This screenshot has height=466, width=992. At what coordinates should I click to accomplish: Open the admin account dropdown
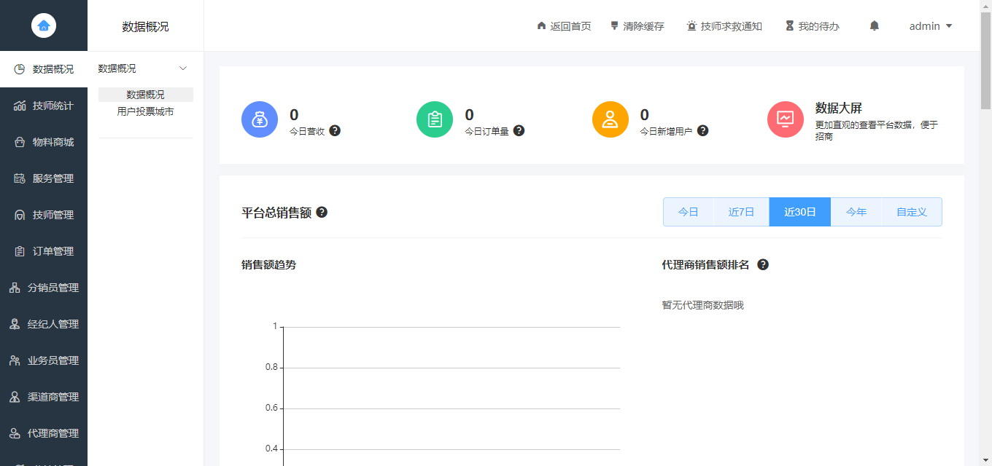tap(931, 26)
